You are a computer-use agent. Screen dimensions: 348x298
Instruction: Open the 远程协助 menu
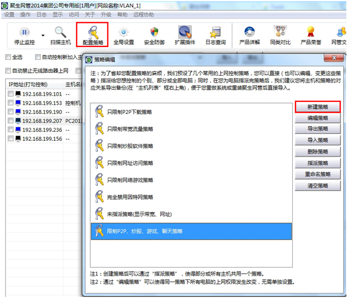145,15
